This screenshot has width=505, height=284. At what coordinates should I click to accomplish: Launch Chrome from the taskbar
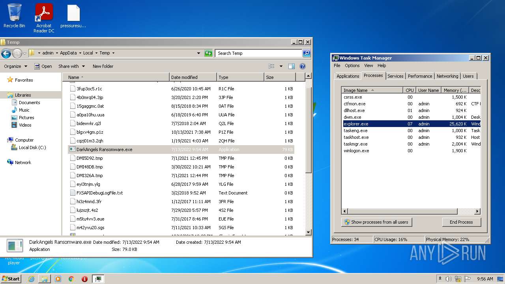coord(71,279)
